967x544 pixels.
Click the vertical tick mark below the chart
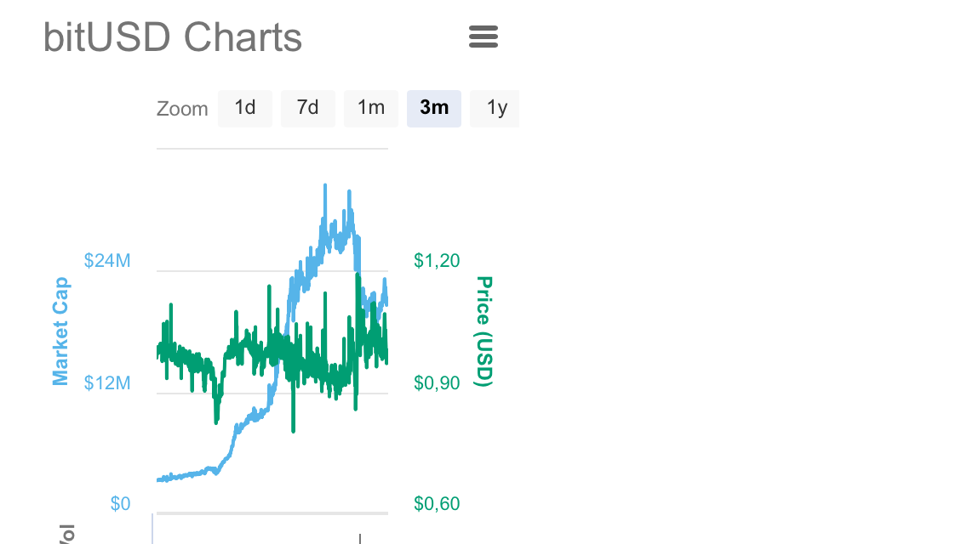[x=360, y=539]
